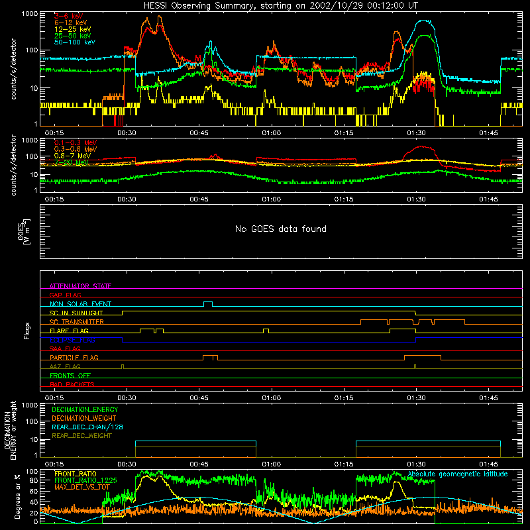Click 01:30 tick label under the keV panel
The width and height of the screenshot is (530, 530).
pos(416,133)
